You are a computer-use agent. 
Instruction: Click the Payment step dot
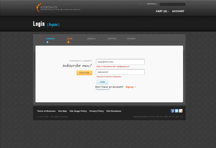tap(129, 42)
